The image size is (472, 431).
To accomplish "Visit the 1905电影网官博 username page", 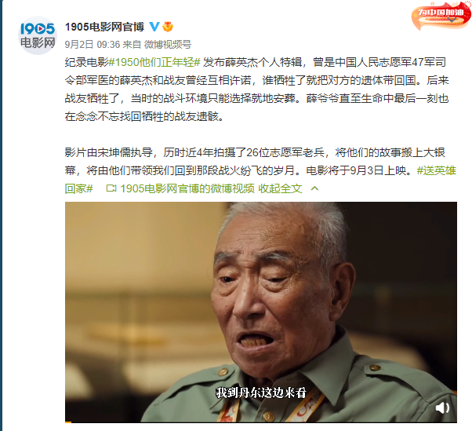I will tap(104, 27).
